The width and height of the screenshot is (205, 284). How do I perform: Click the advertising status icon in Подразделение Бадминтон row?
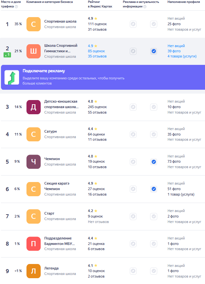click(x=133, y=244)
